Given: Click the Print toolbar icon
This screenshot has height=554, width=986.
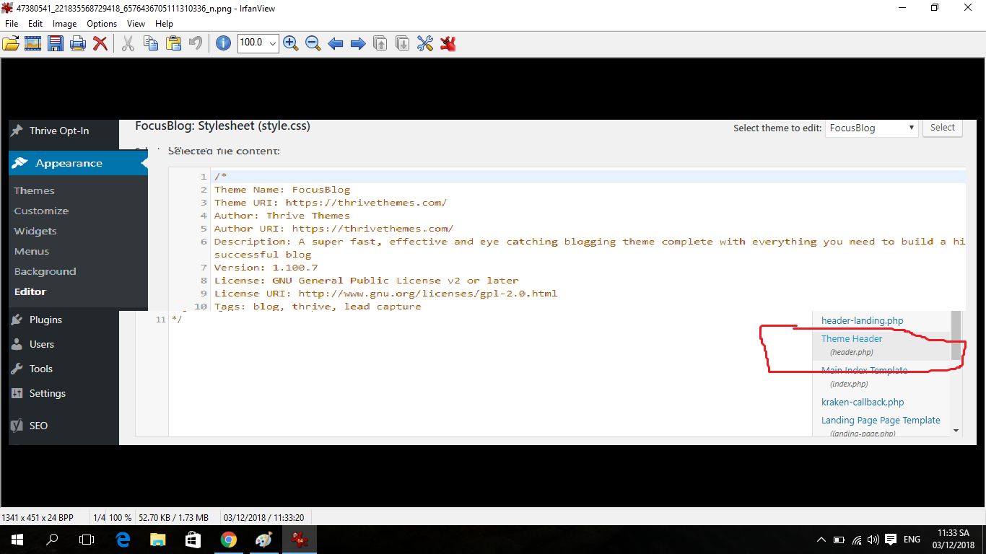Looking at the screenshot, I should point(78,43).
